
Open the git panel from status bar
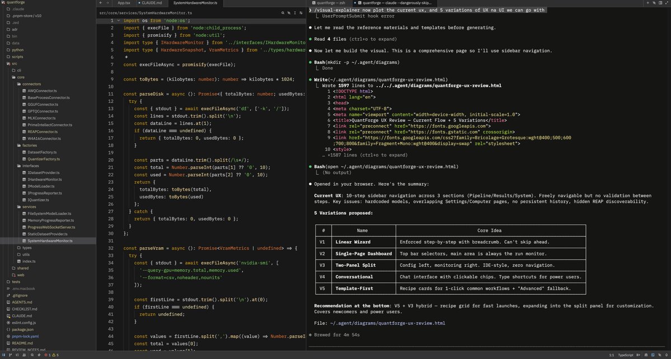10,355
